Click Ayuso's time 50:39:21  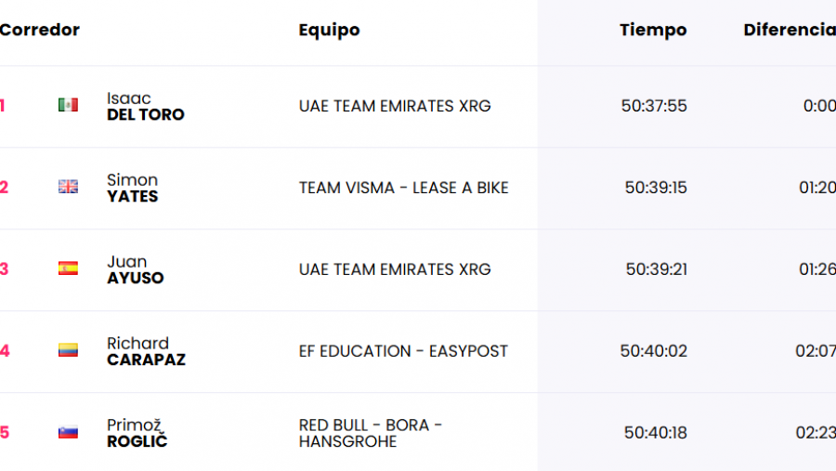(x=657, y=269)
